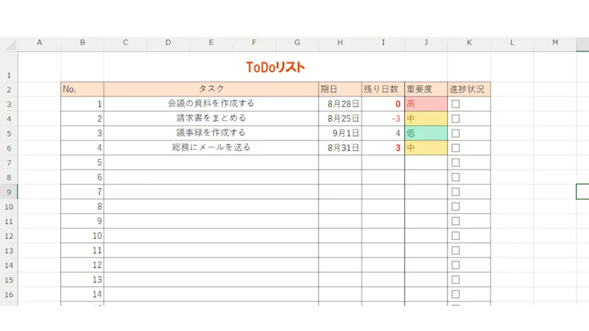Select row header 9
Viewport: 589px width, 331px height.
coord(9,192)
